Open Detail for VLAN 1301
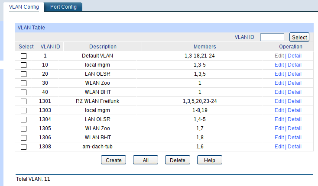Viewport: 318px width, 186px height. pos(295,101)
